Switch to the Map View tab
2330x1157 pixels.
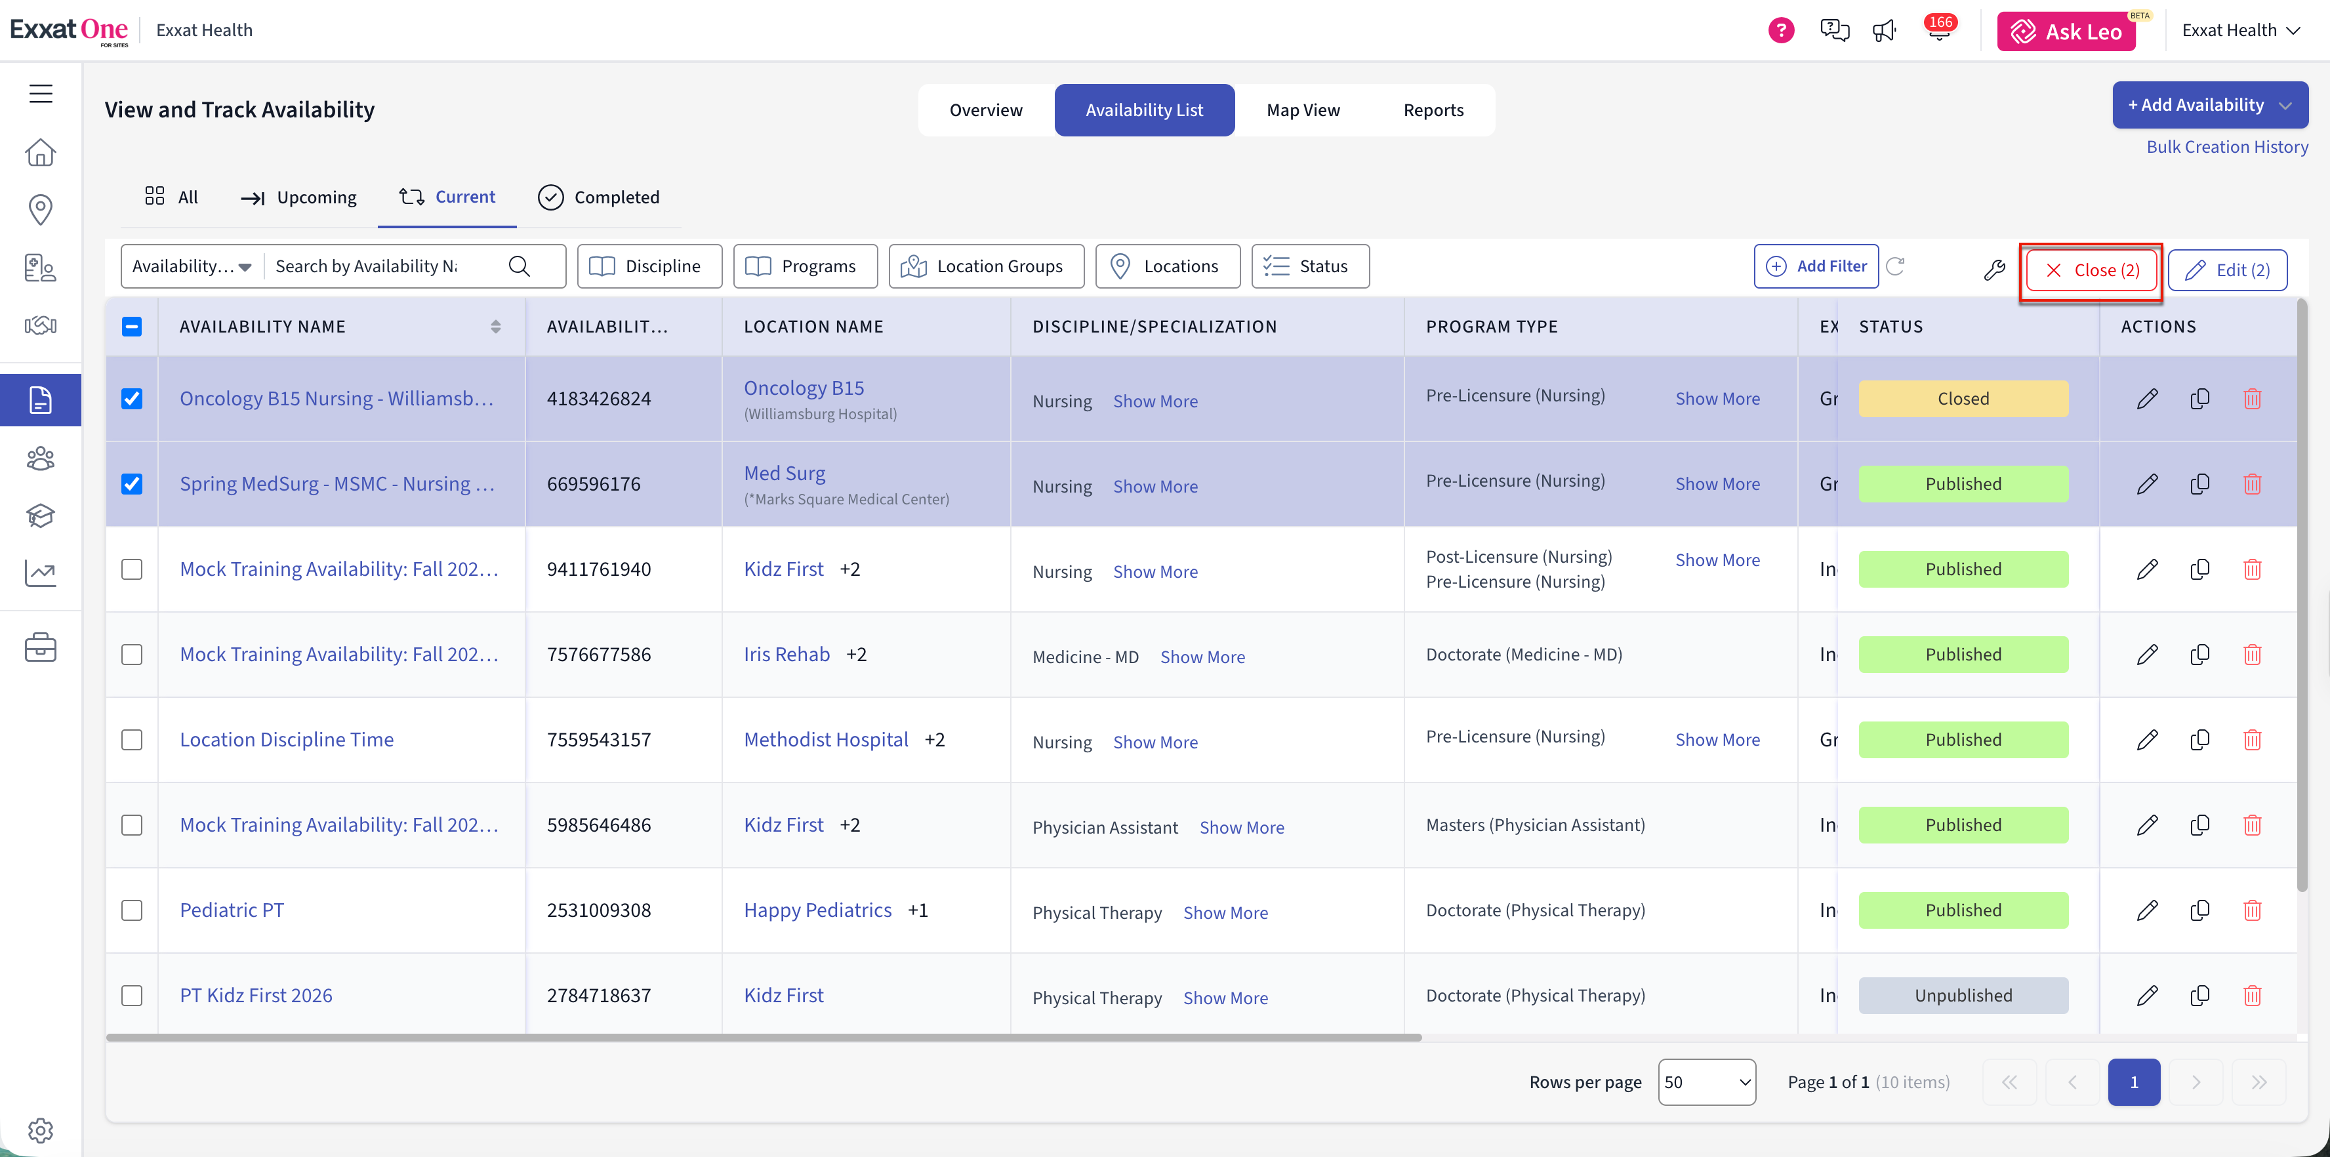pyautogui.click(x=1303, y=110)
